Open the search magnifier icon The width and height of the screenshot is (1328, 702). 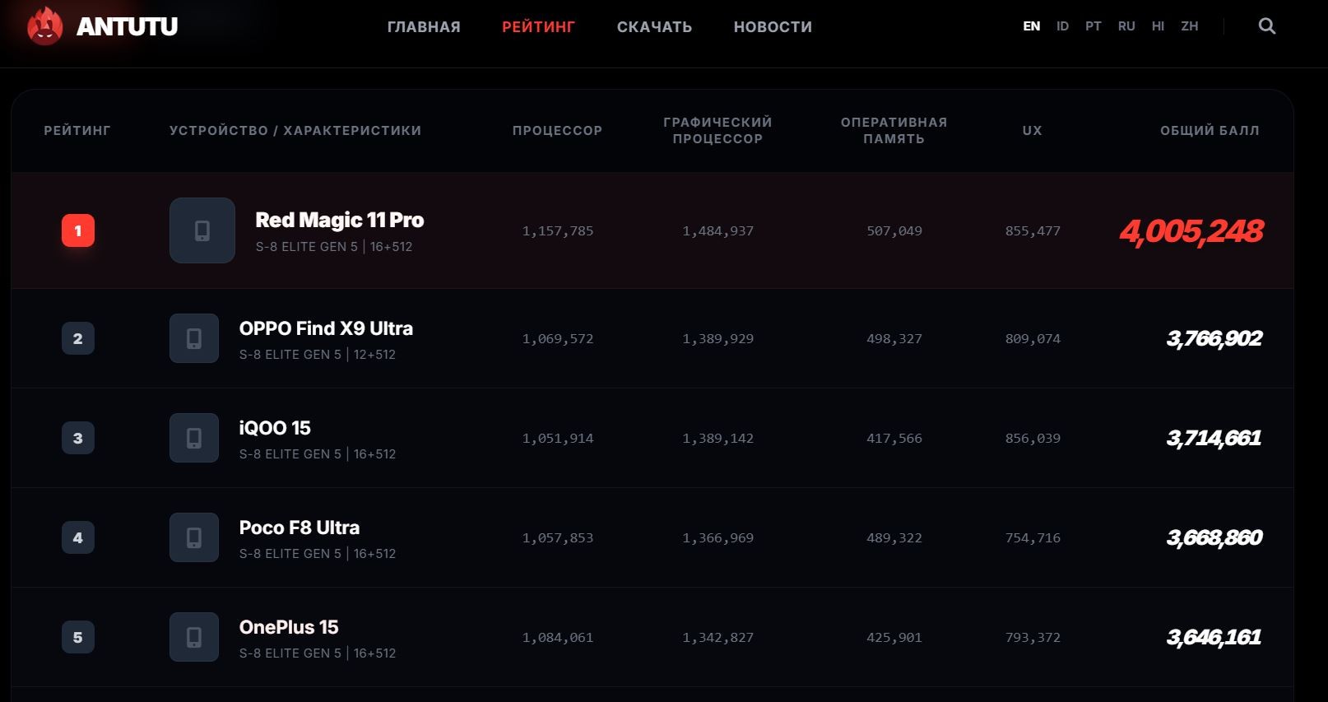(x=1267, y=26)
